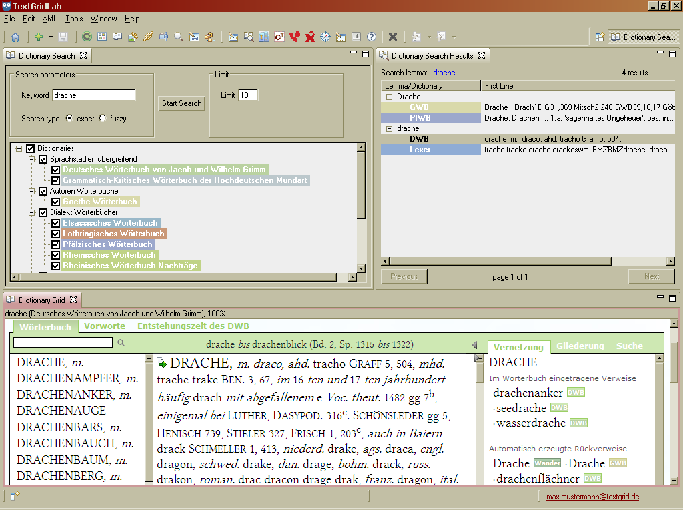Click the blue compass toolbar icon
This screenshot has height=510, width=683.
325,37
